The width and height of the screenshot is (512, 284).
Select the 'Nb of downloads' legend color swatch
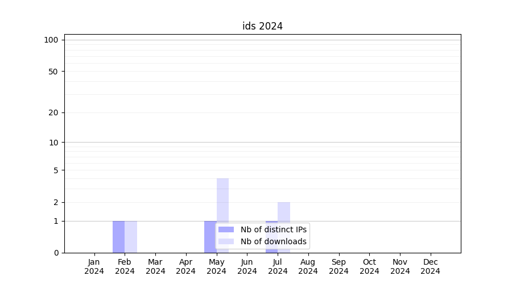pos(226,241)
